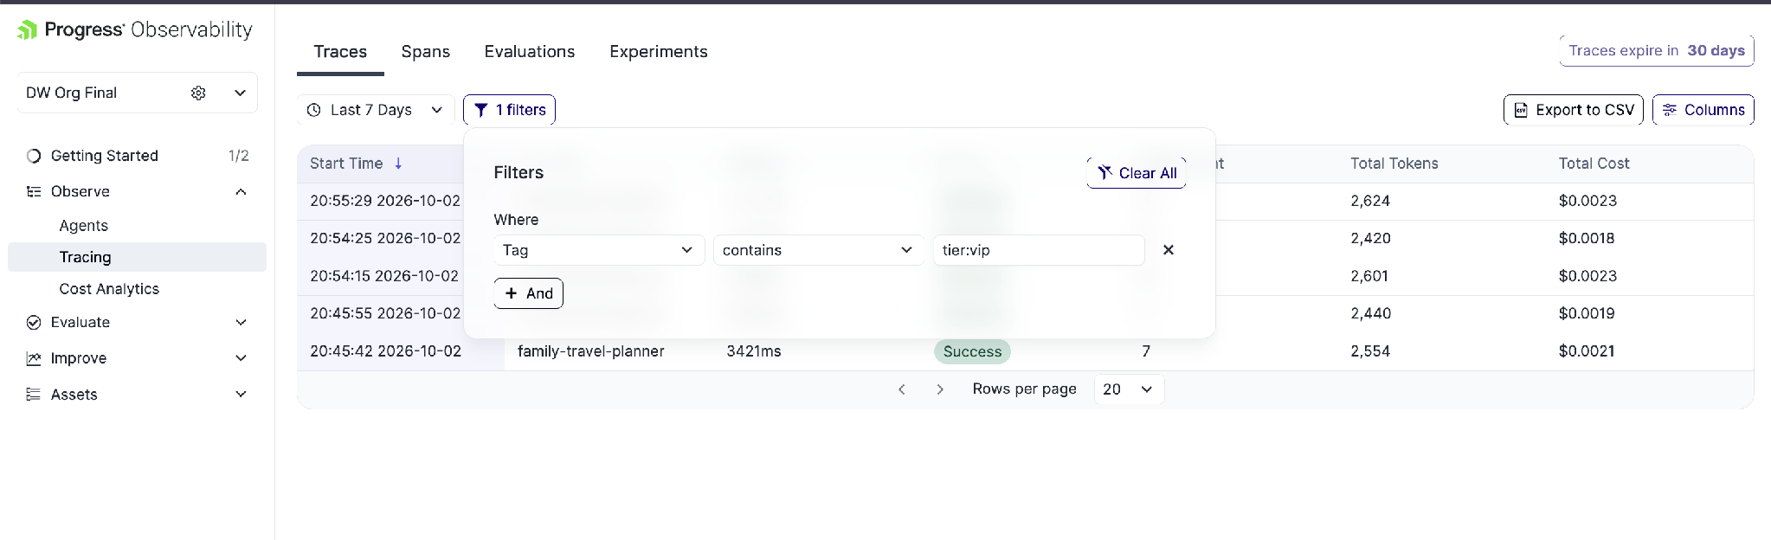1771x540 pixels.
Task: Click the Progress Observability logo
Action: [135, 29]
